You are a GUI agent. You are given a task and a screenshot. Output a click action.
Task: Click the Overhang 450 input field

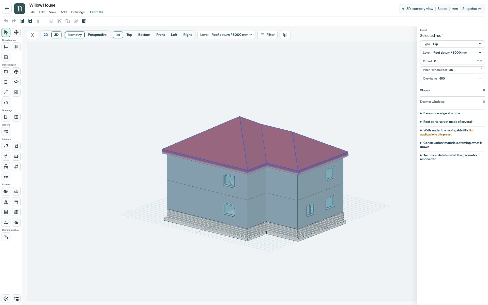pyautogui.click(x=452, y=79)
